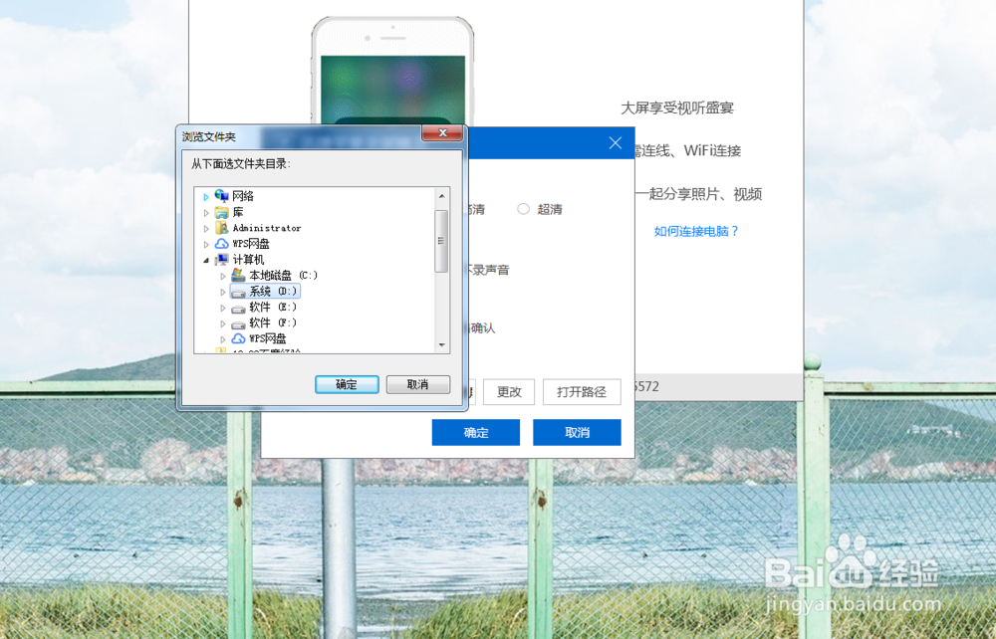This screenshot has width=996, height=639.
Task: Close the 浏览文件夹 dialog with red X
Action: coord(442,133)
